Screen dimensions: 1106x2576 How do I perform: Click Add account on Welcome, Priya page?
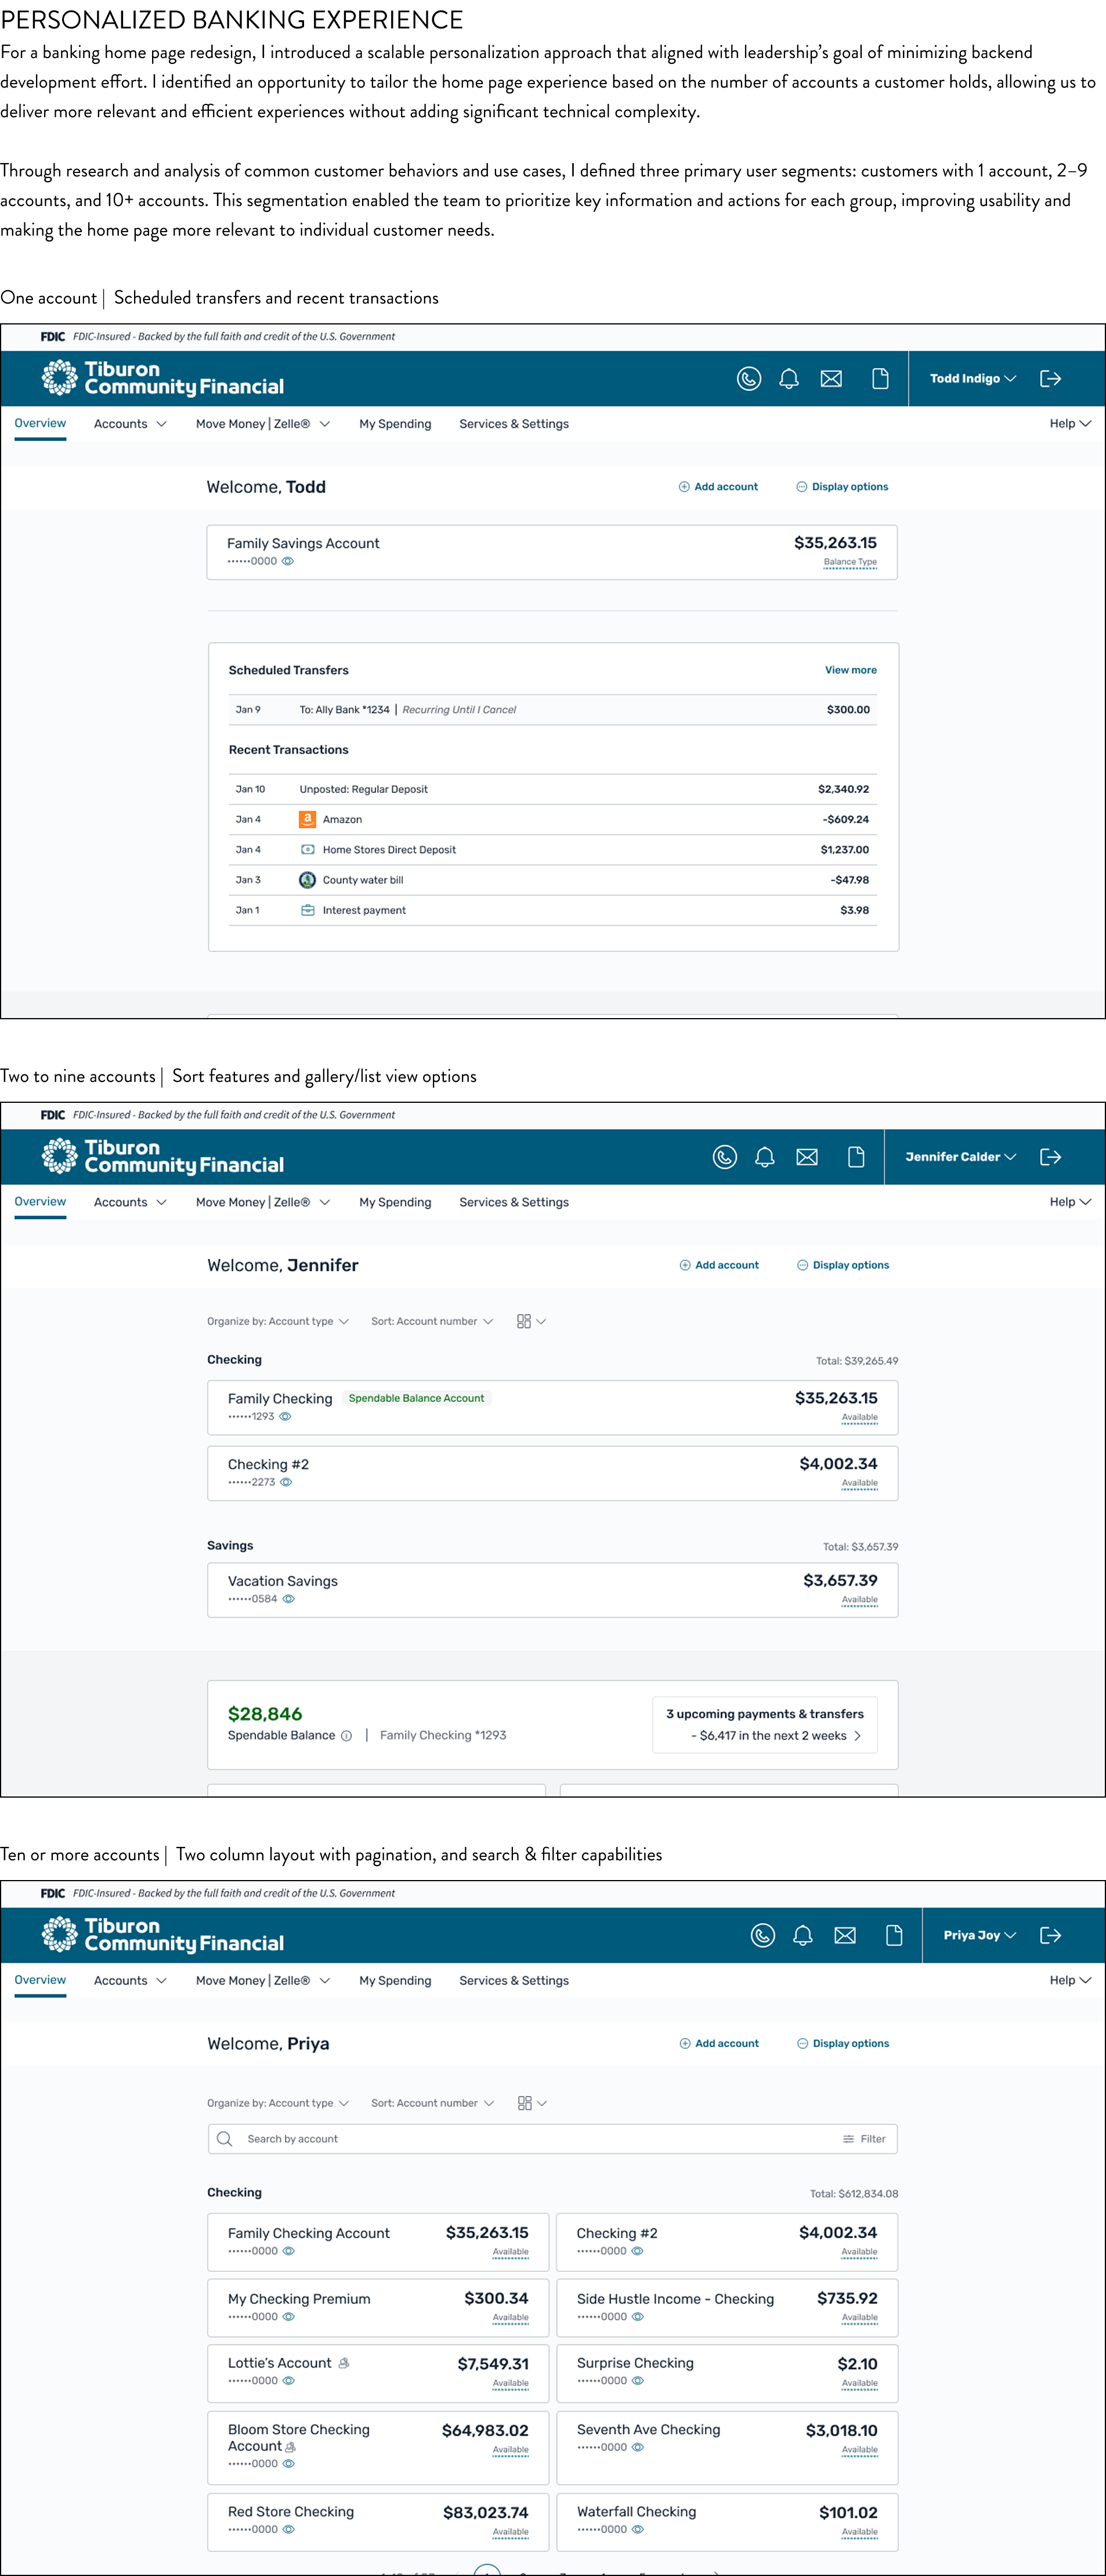tap(719, 2043)
